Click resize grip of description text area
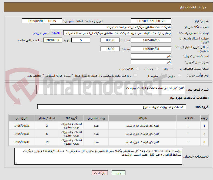Viewport: 213px width, 180px height. pos(38,92)
